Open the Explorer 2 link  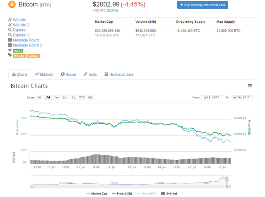[21, 35]
